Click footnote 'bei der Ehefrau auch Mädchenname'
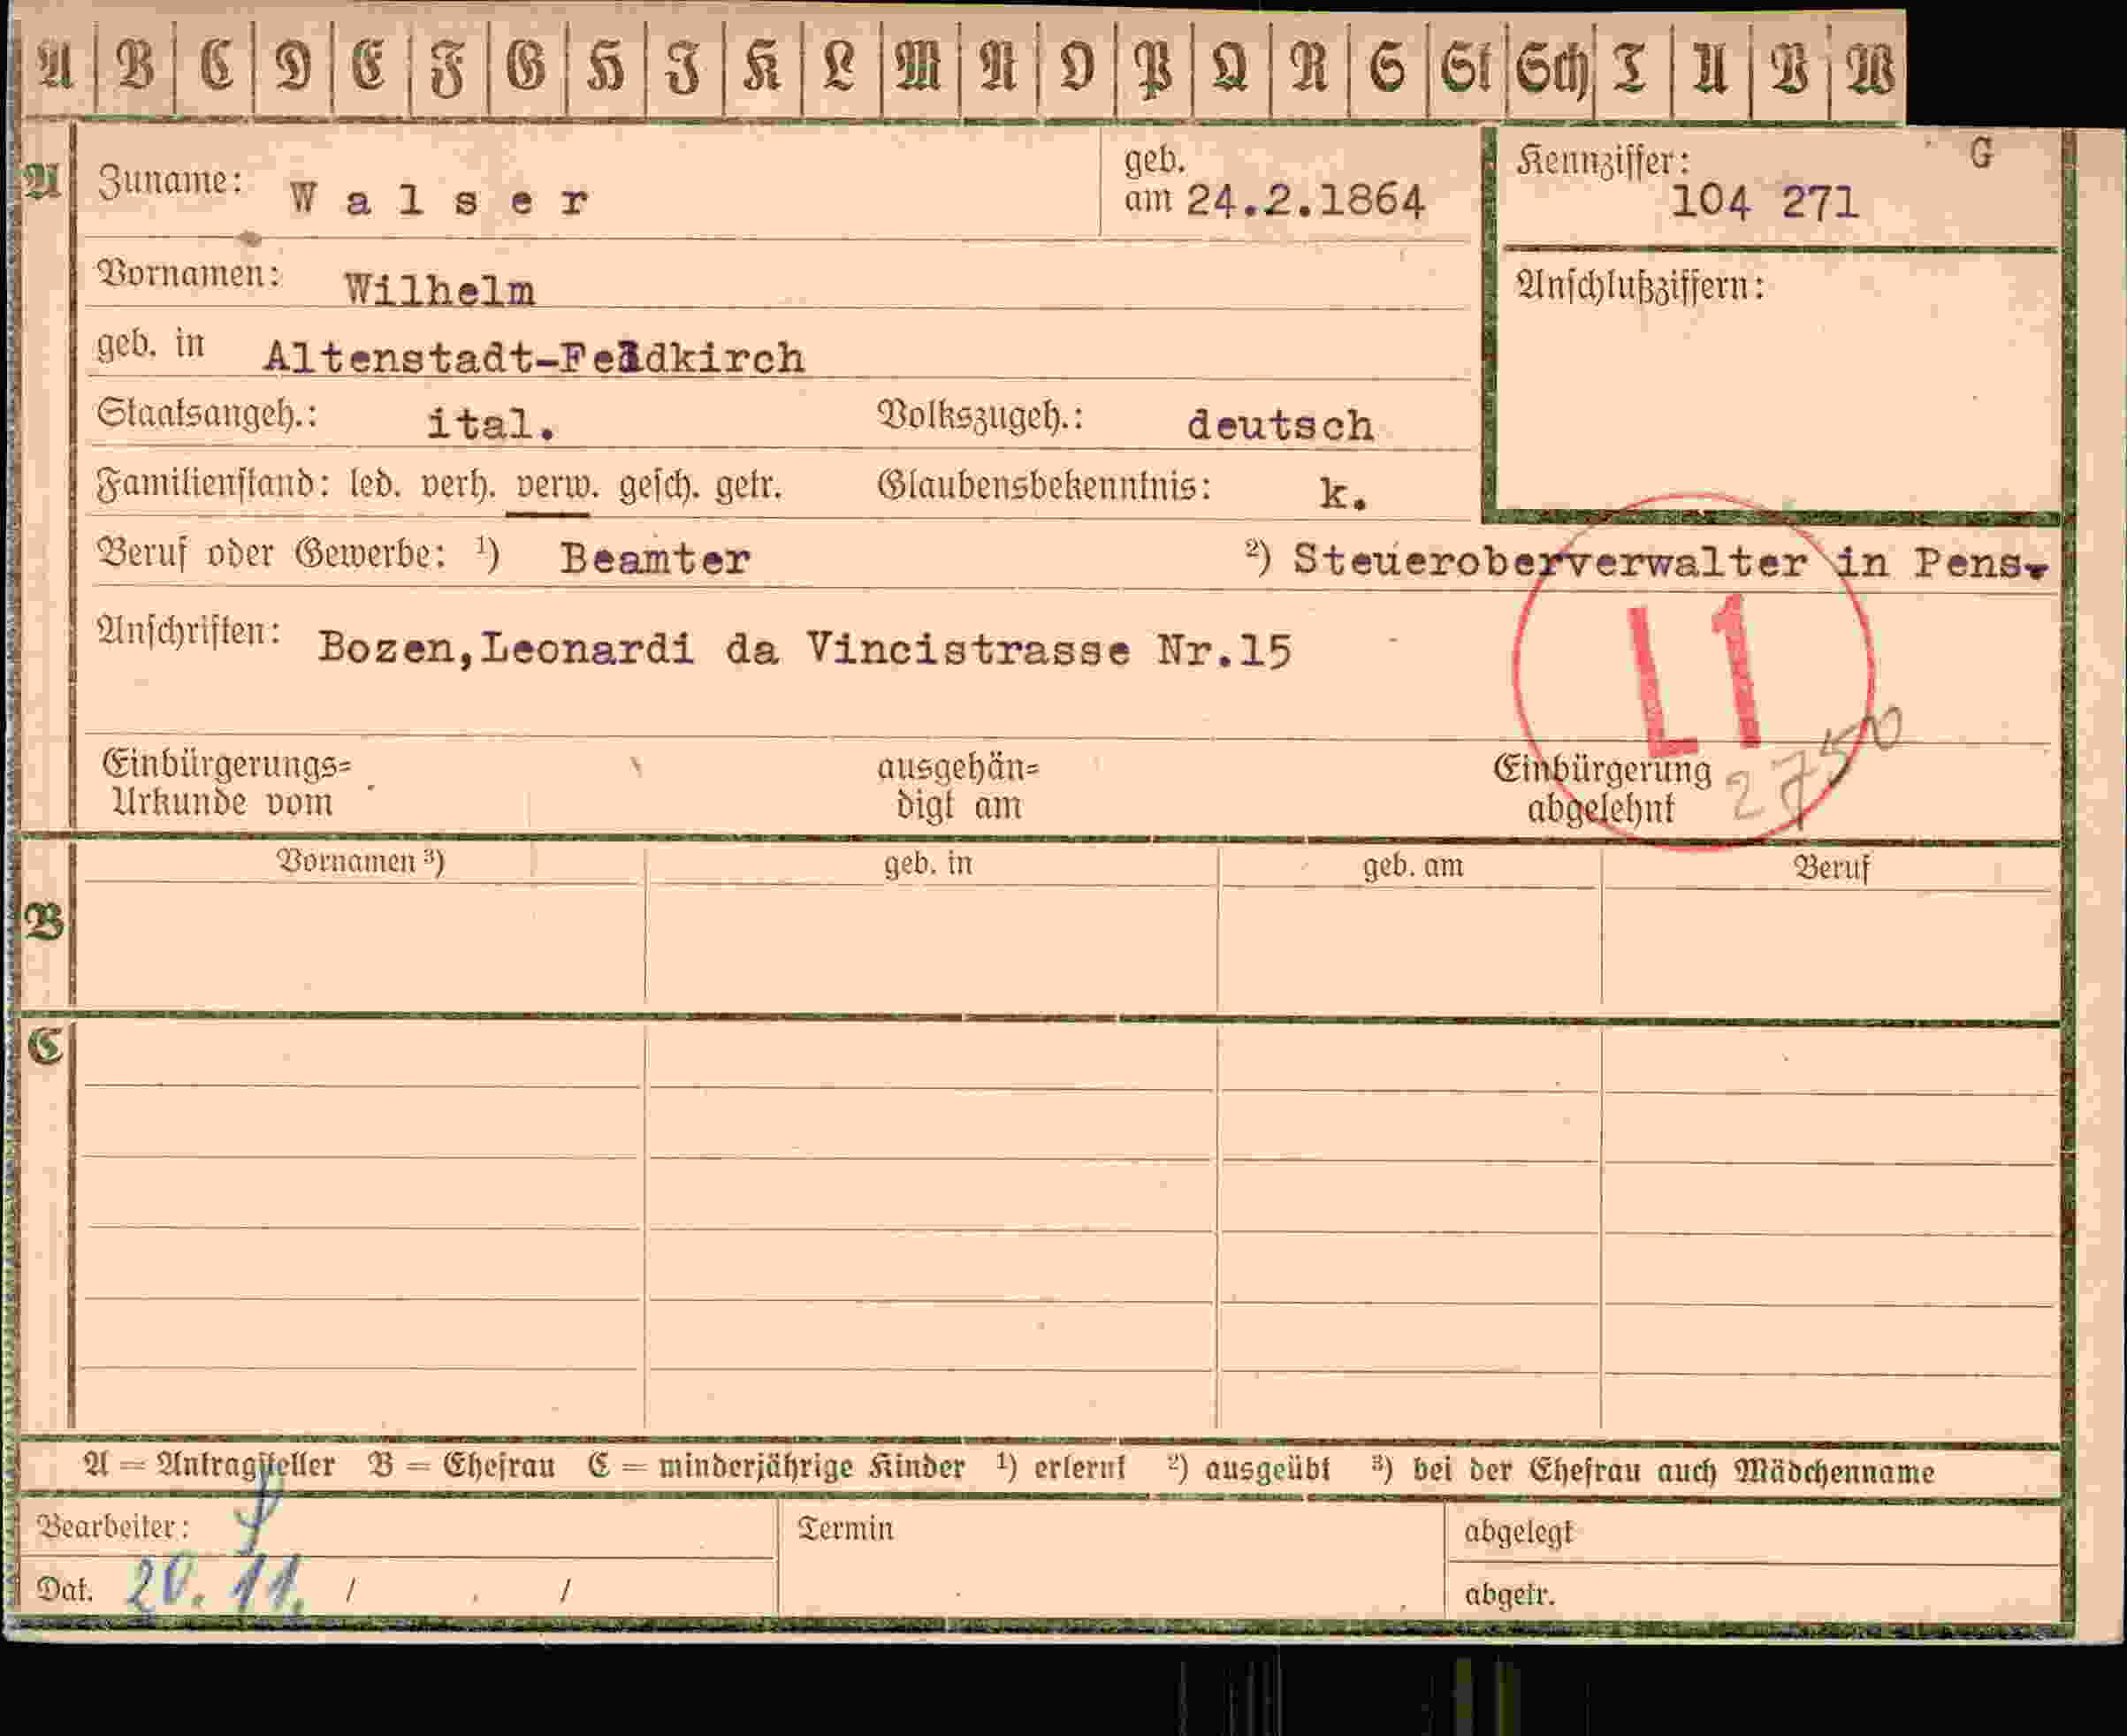The width and height of the screenshot is (2127, 1736). click(x=1673, y=1471)
